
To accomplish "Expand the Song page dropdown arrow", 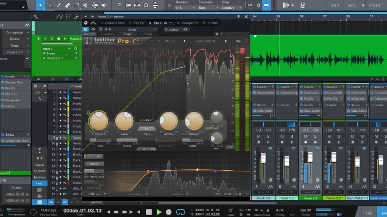I will (363, 5).
